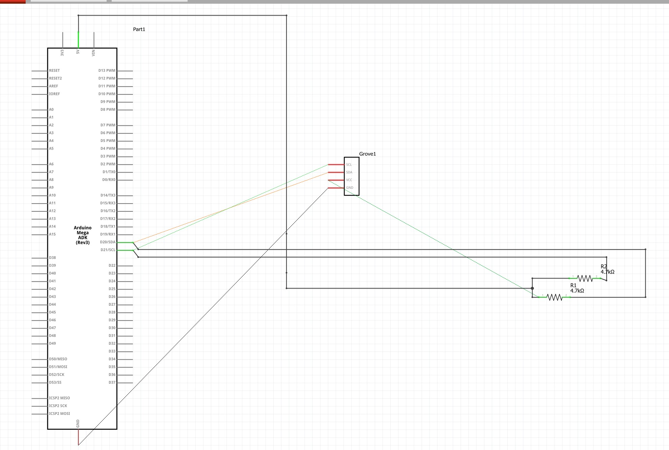The width and height of the screenshot is (669, 450).
Task: Click the R1 4.7kΩ label
Action: (577, 288)
